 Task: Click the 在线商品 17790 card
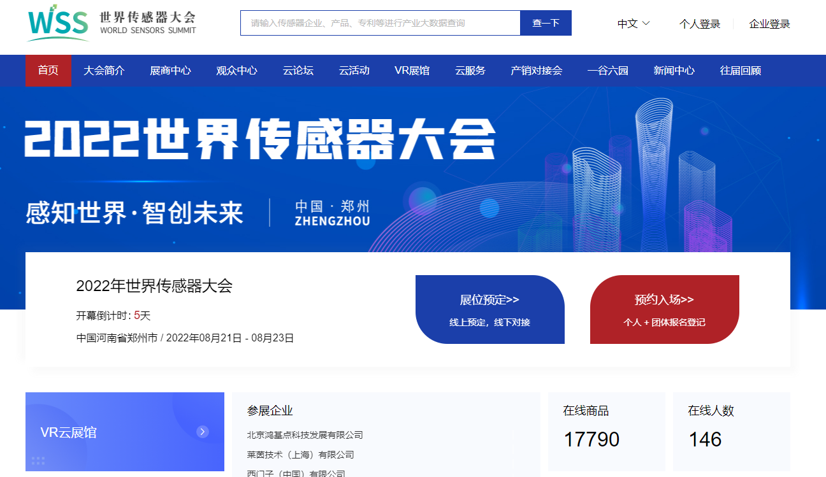click(607, 432)
